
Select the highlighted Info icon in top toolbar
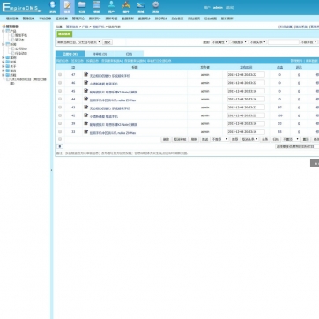pos(67,7)
